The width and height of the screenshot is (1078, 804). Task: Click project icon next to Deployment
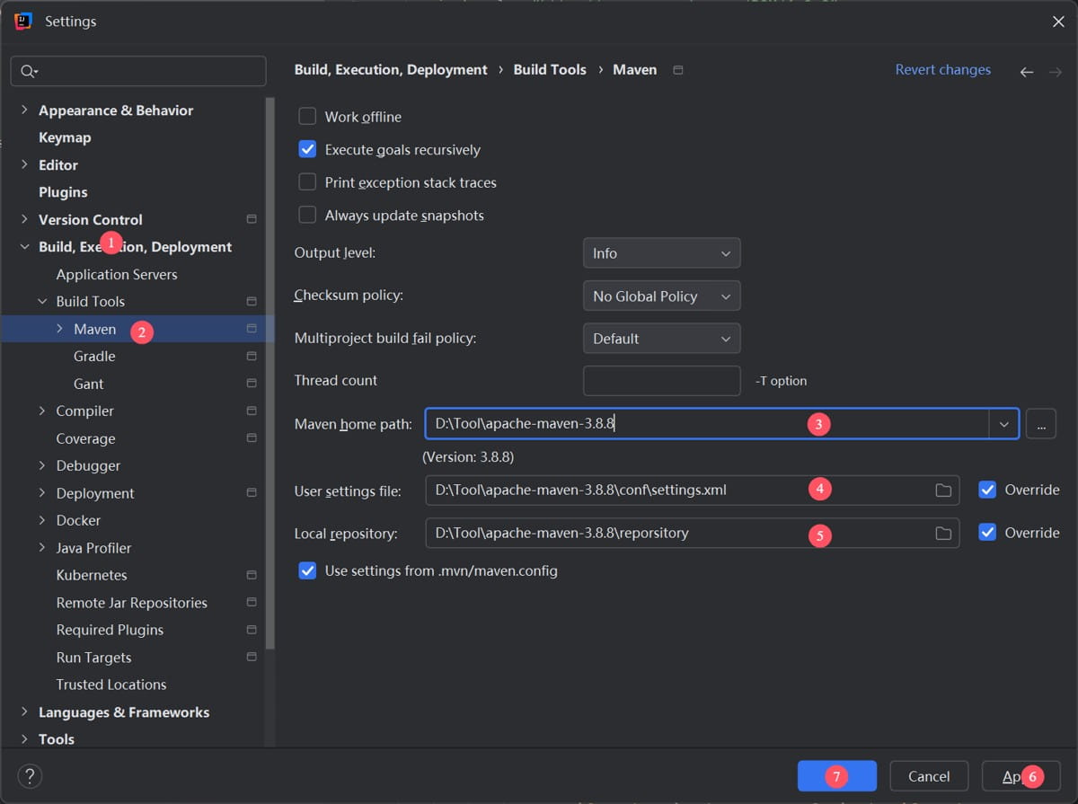[252, 493]
